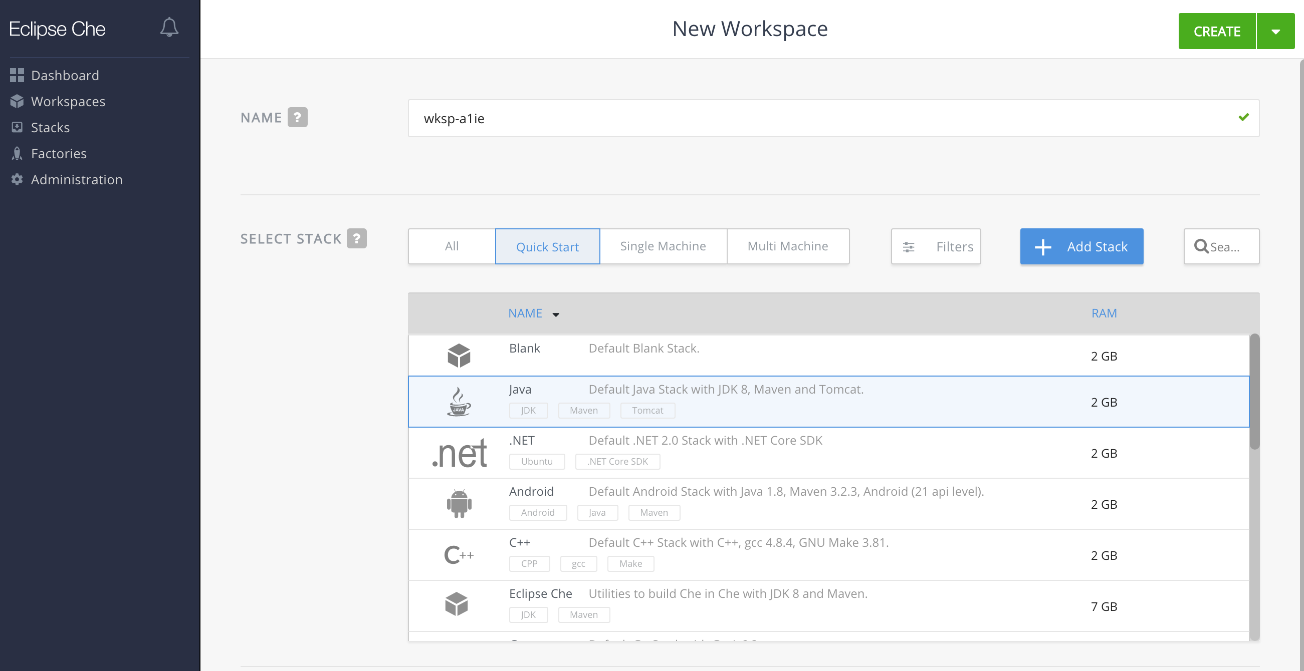Click the NAME field help icon
The width and height of the screenshot is (1304, 671).
tap(297, 117)
